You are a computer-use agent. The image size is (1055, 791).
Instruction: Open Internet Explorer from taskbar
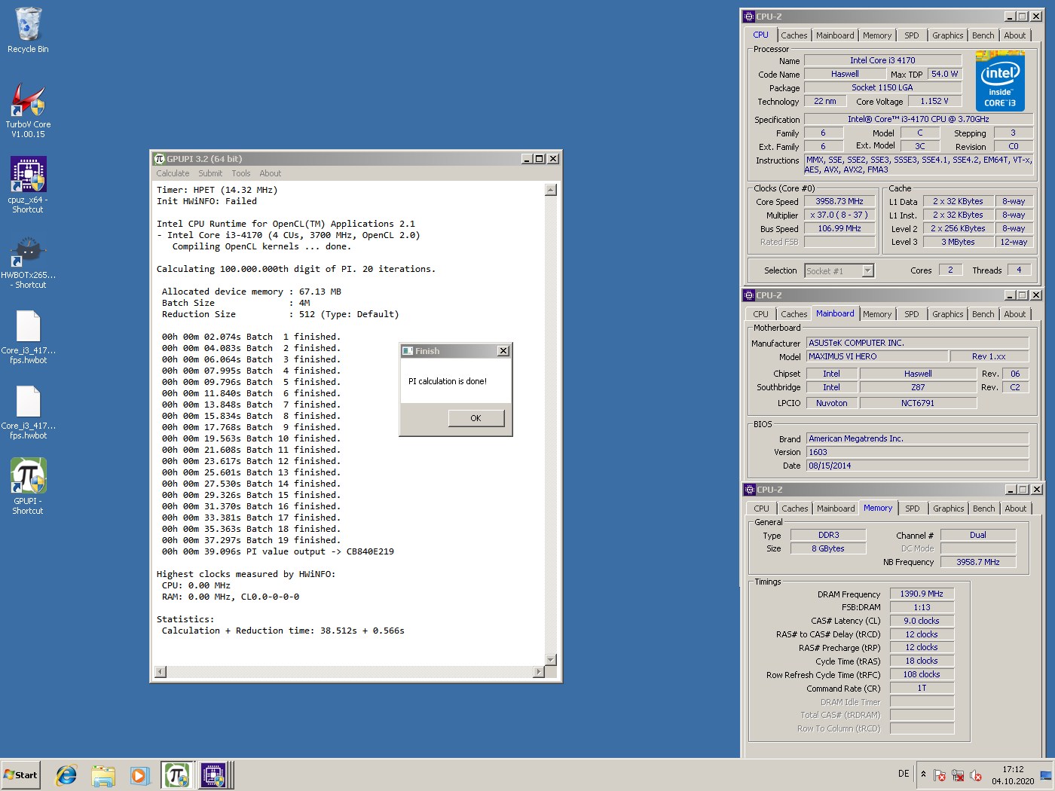coord(66,775)
